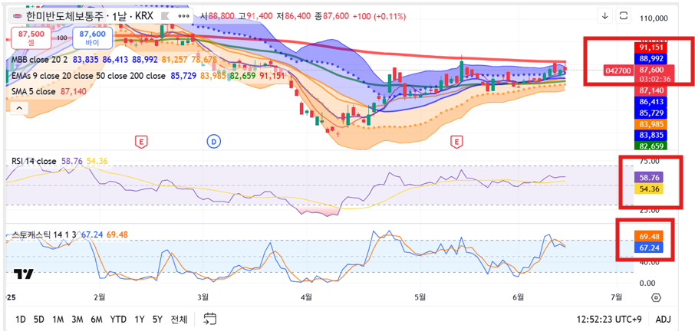Click the 87,600 buy button

93,38
